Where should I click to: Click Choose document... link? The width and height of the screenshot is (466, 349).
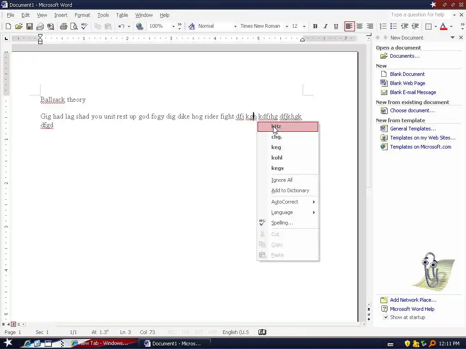click(412, 110)
